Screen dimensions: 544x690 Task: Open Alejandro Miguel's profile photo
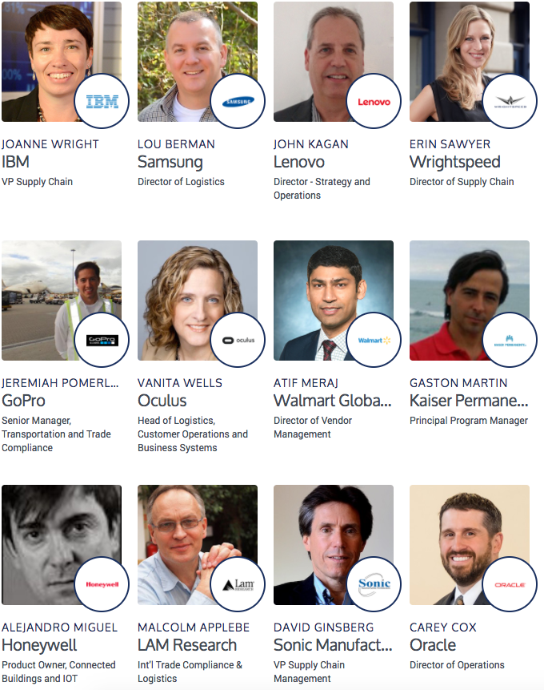pyautogui.click(x=48, y=532)
